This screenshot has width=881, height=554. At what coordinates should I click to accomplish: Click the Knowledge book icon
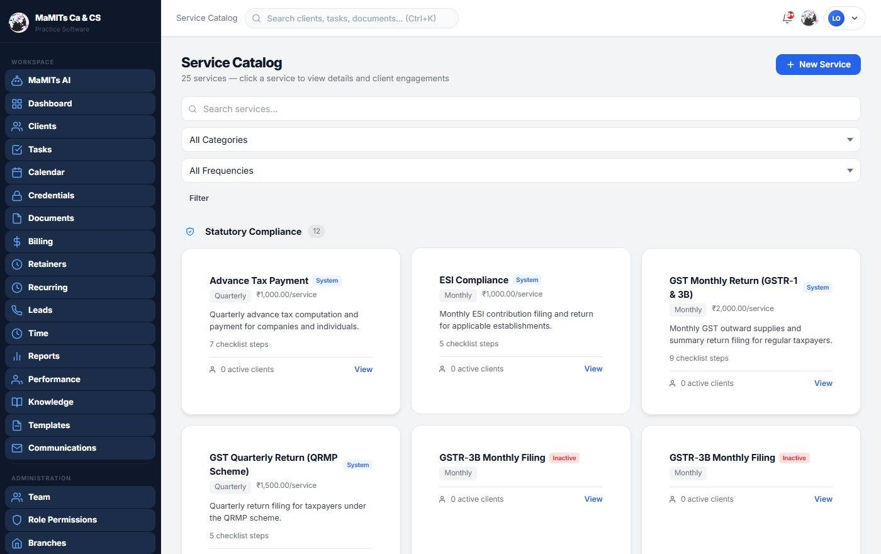tap(17, 402)
